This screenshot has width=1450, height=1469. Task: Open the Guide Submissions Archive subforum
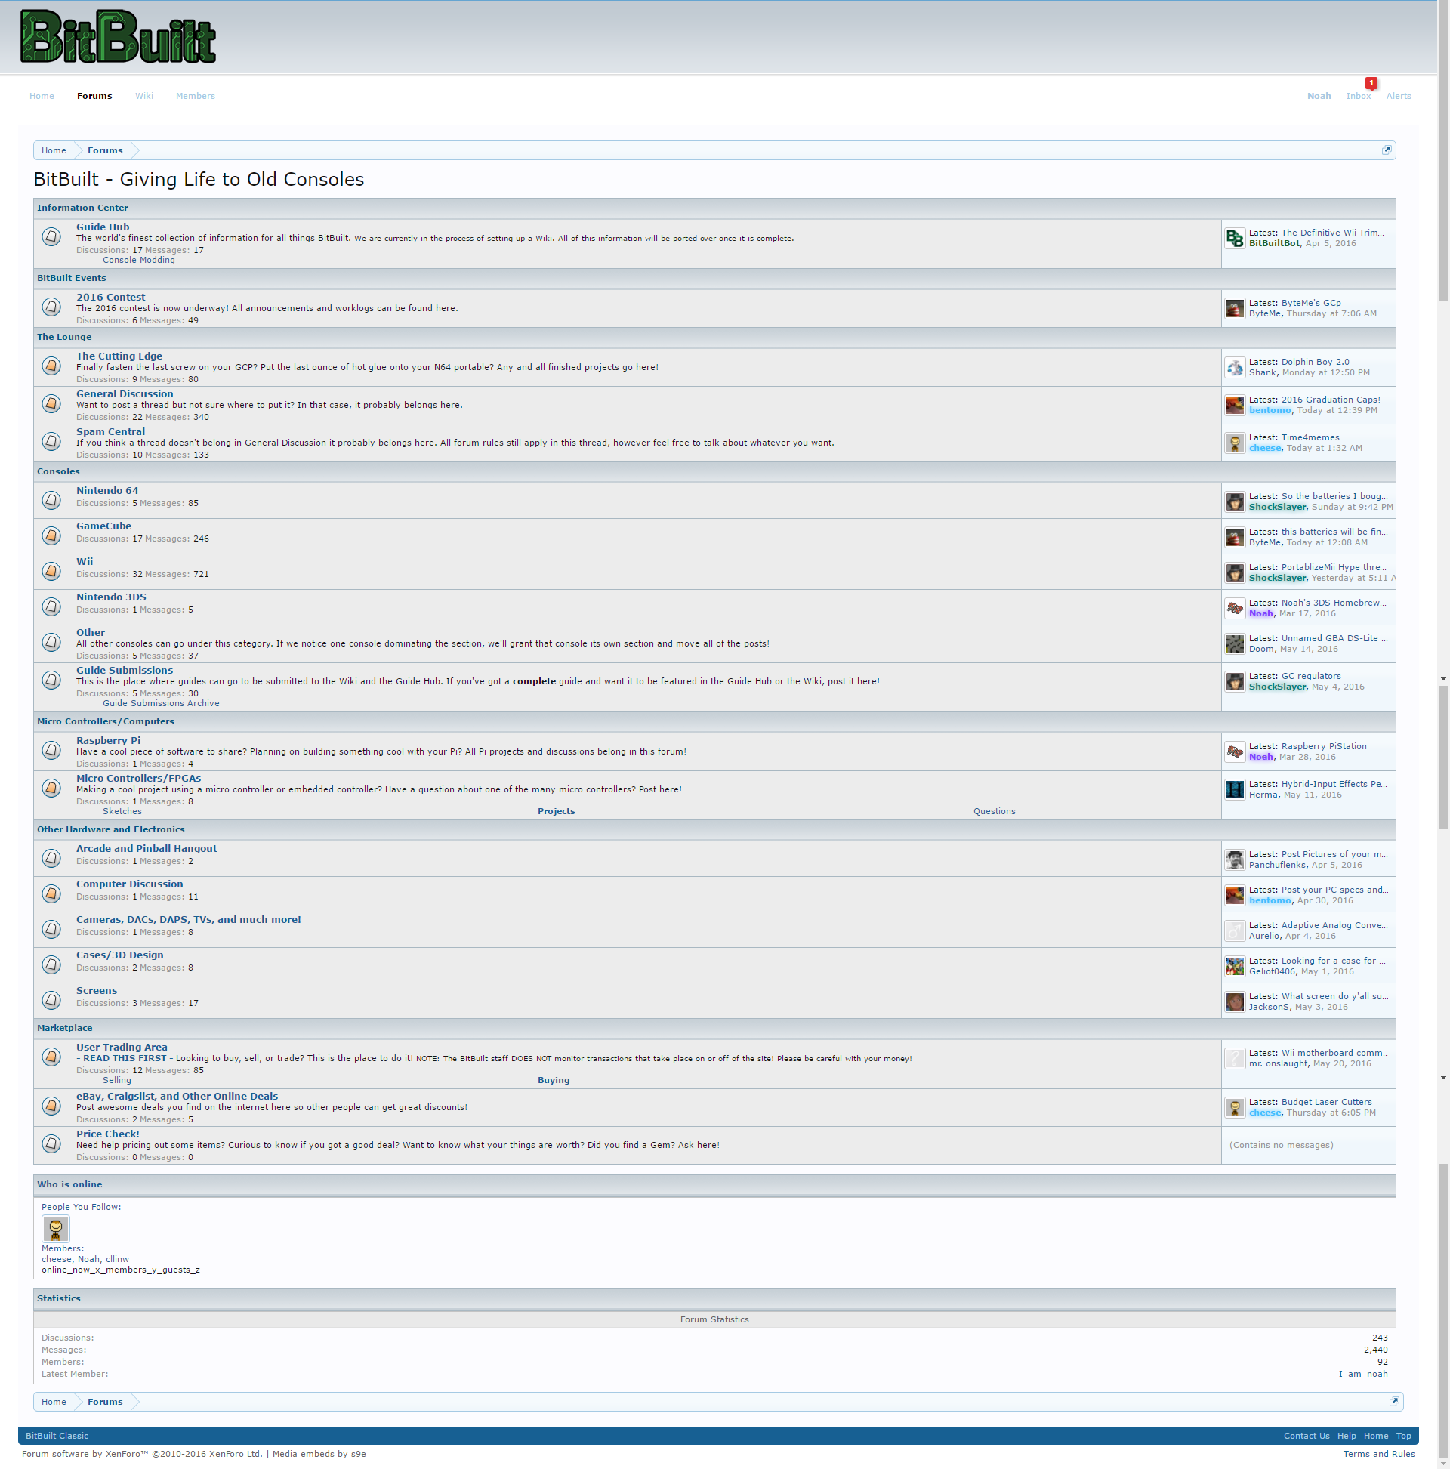161,703
